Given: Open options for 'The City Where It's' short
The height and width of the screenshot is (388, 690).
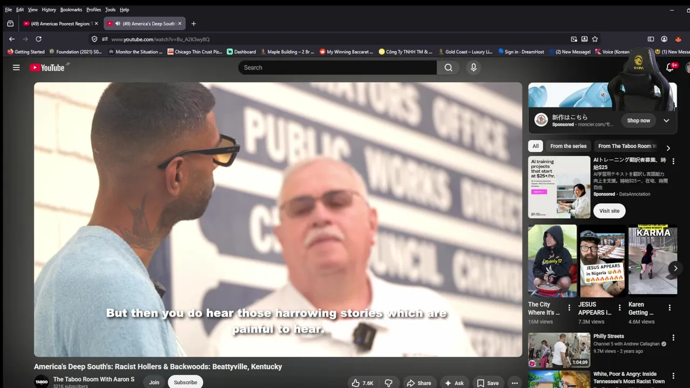Looking at the screenshot, I should (569, 308).
